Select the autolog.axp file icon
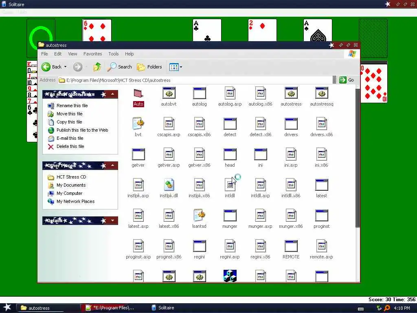417x313 pixels. point(230,93)
